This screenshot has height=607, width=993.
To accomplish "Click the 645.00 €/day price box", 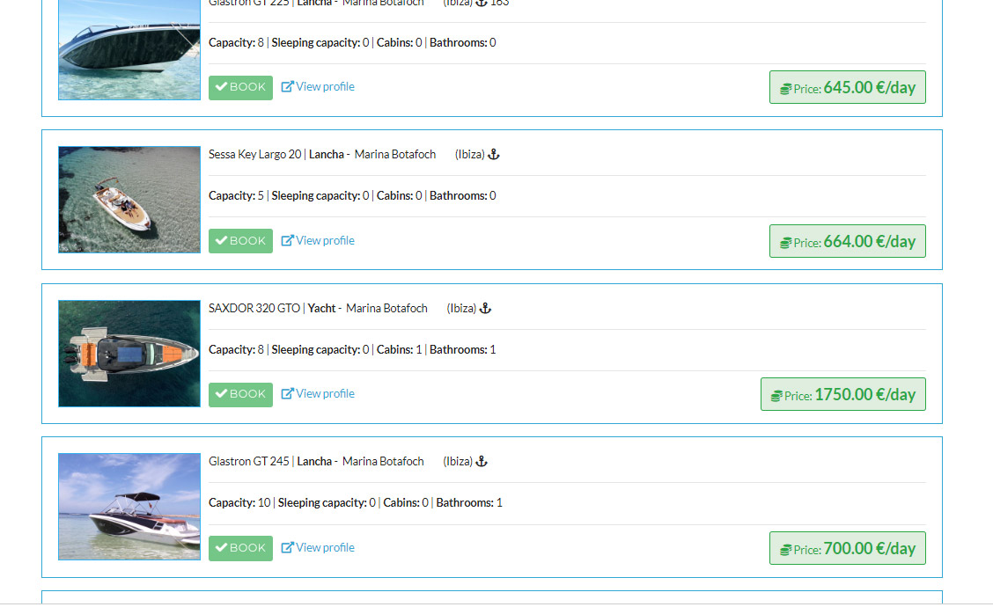I will coord(848,87).
